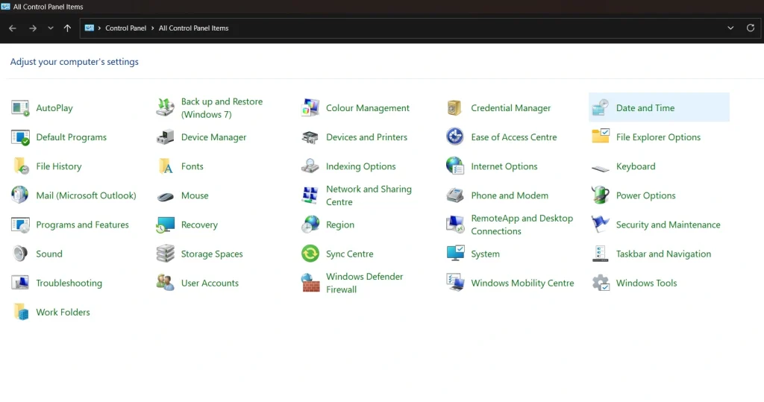Click the File Explorer Options folder icon
Screen dimensions: 764x402
tap(601, 136)
